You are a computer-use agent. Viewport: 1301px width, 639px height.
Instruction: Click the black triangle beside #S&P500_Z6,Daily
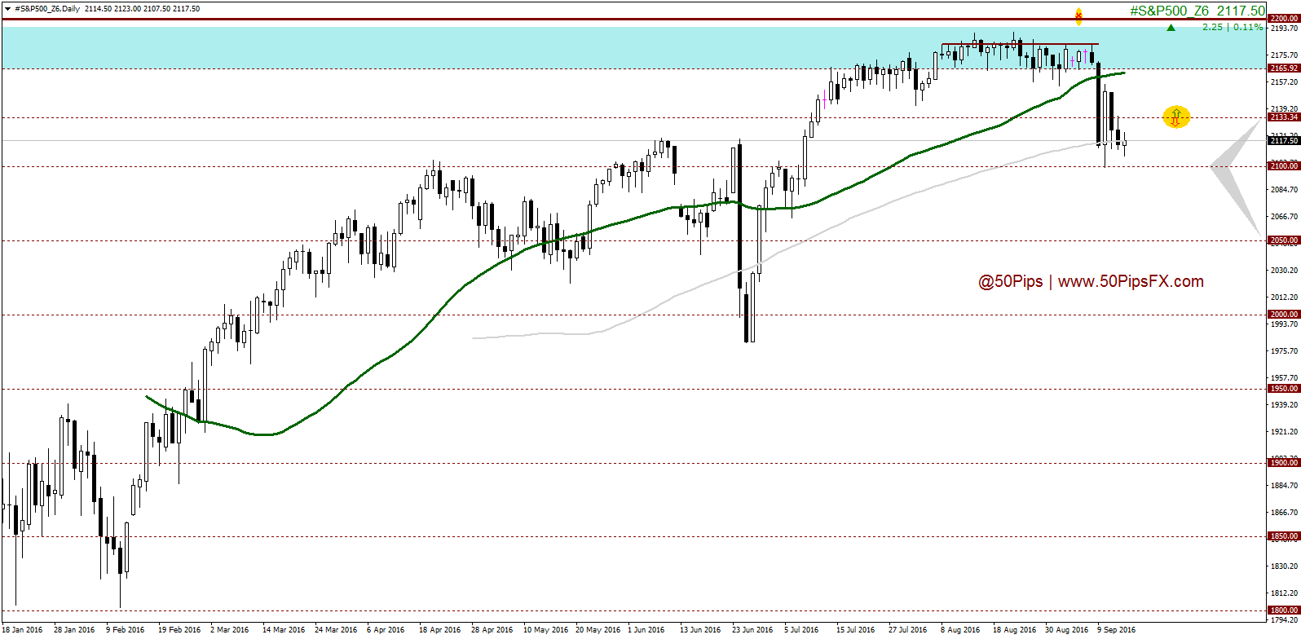click(7, 9)
